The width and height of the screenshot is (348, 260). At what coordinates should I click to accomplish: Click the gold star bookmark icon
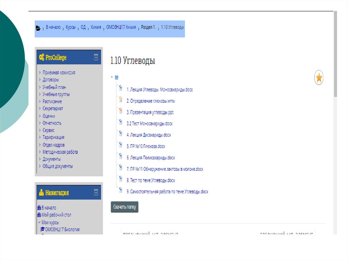pos(319,78)
